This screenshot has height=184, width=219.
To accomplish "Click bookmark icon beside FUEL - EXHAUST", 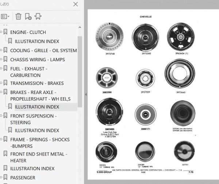I will [5, 68].
